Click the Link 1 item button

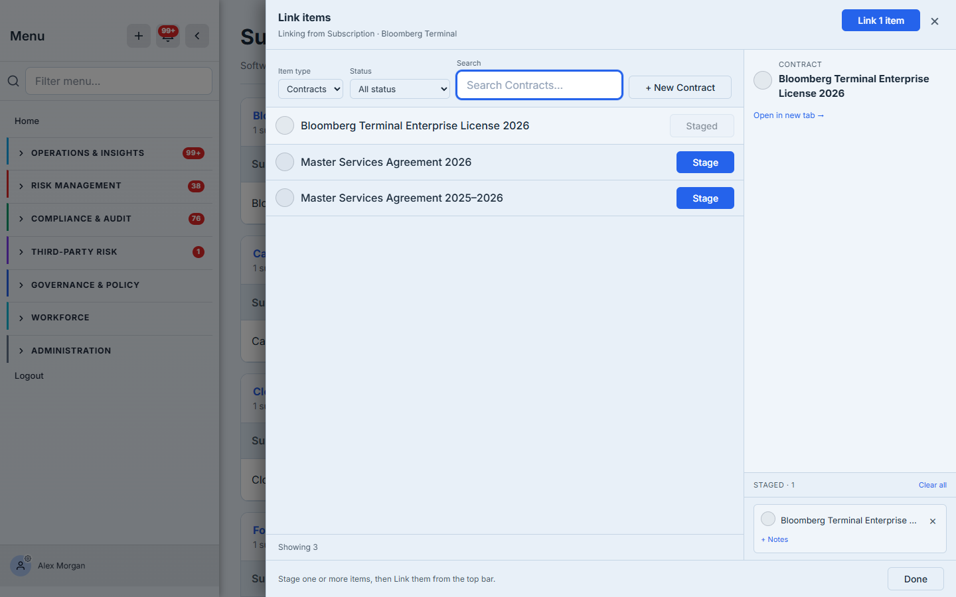880,21
